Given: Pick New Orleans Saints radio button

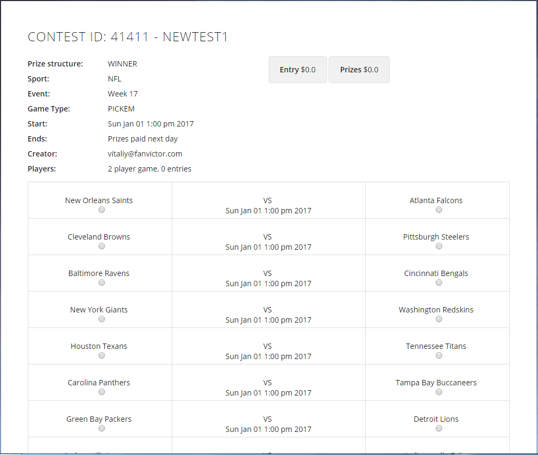Looking at the screenshot, I should (x=102, y=210).
